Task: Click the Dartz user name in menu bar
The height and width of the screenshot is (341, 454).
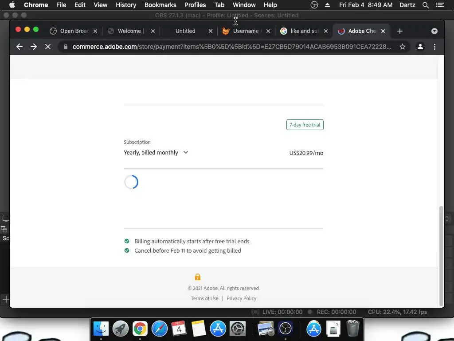Action: (407, 5)
